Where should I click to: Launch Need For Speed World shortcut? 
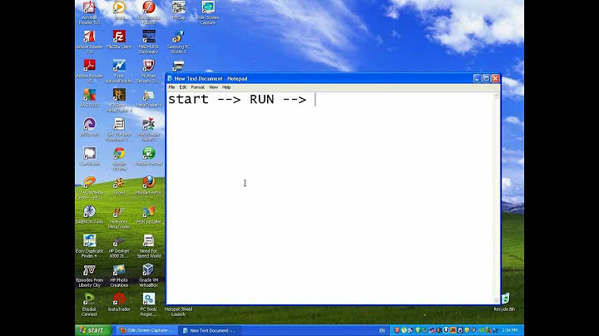point(149,246)
